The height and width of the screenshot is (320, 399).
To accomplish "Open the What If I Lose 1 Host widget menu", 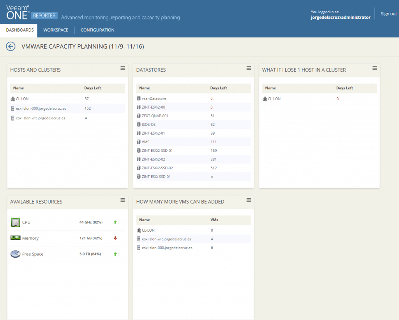I will [x=374, y=69].
